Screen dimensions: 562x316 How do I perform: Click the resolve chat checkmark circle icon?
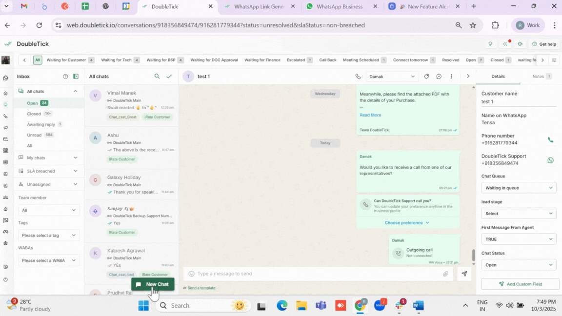tap(439, 77)
